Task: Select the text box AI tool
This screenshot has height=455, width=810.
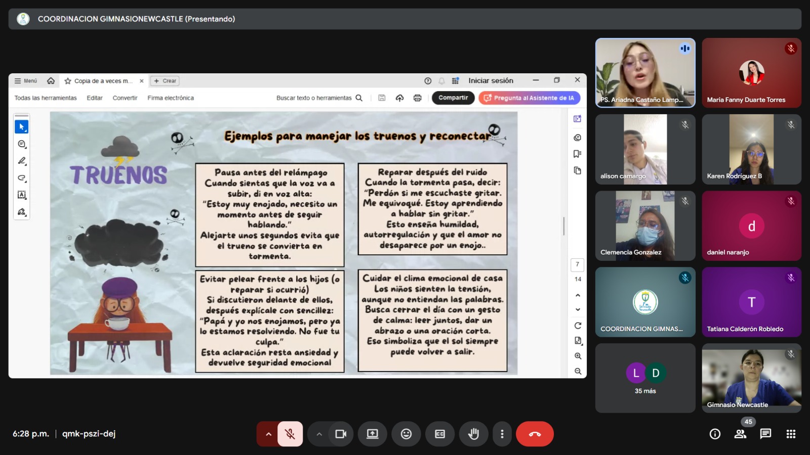Action: coord(22,195)
